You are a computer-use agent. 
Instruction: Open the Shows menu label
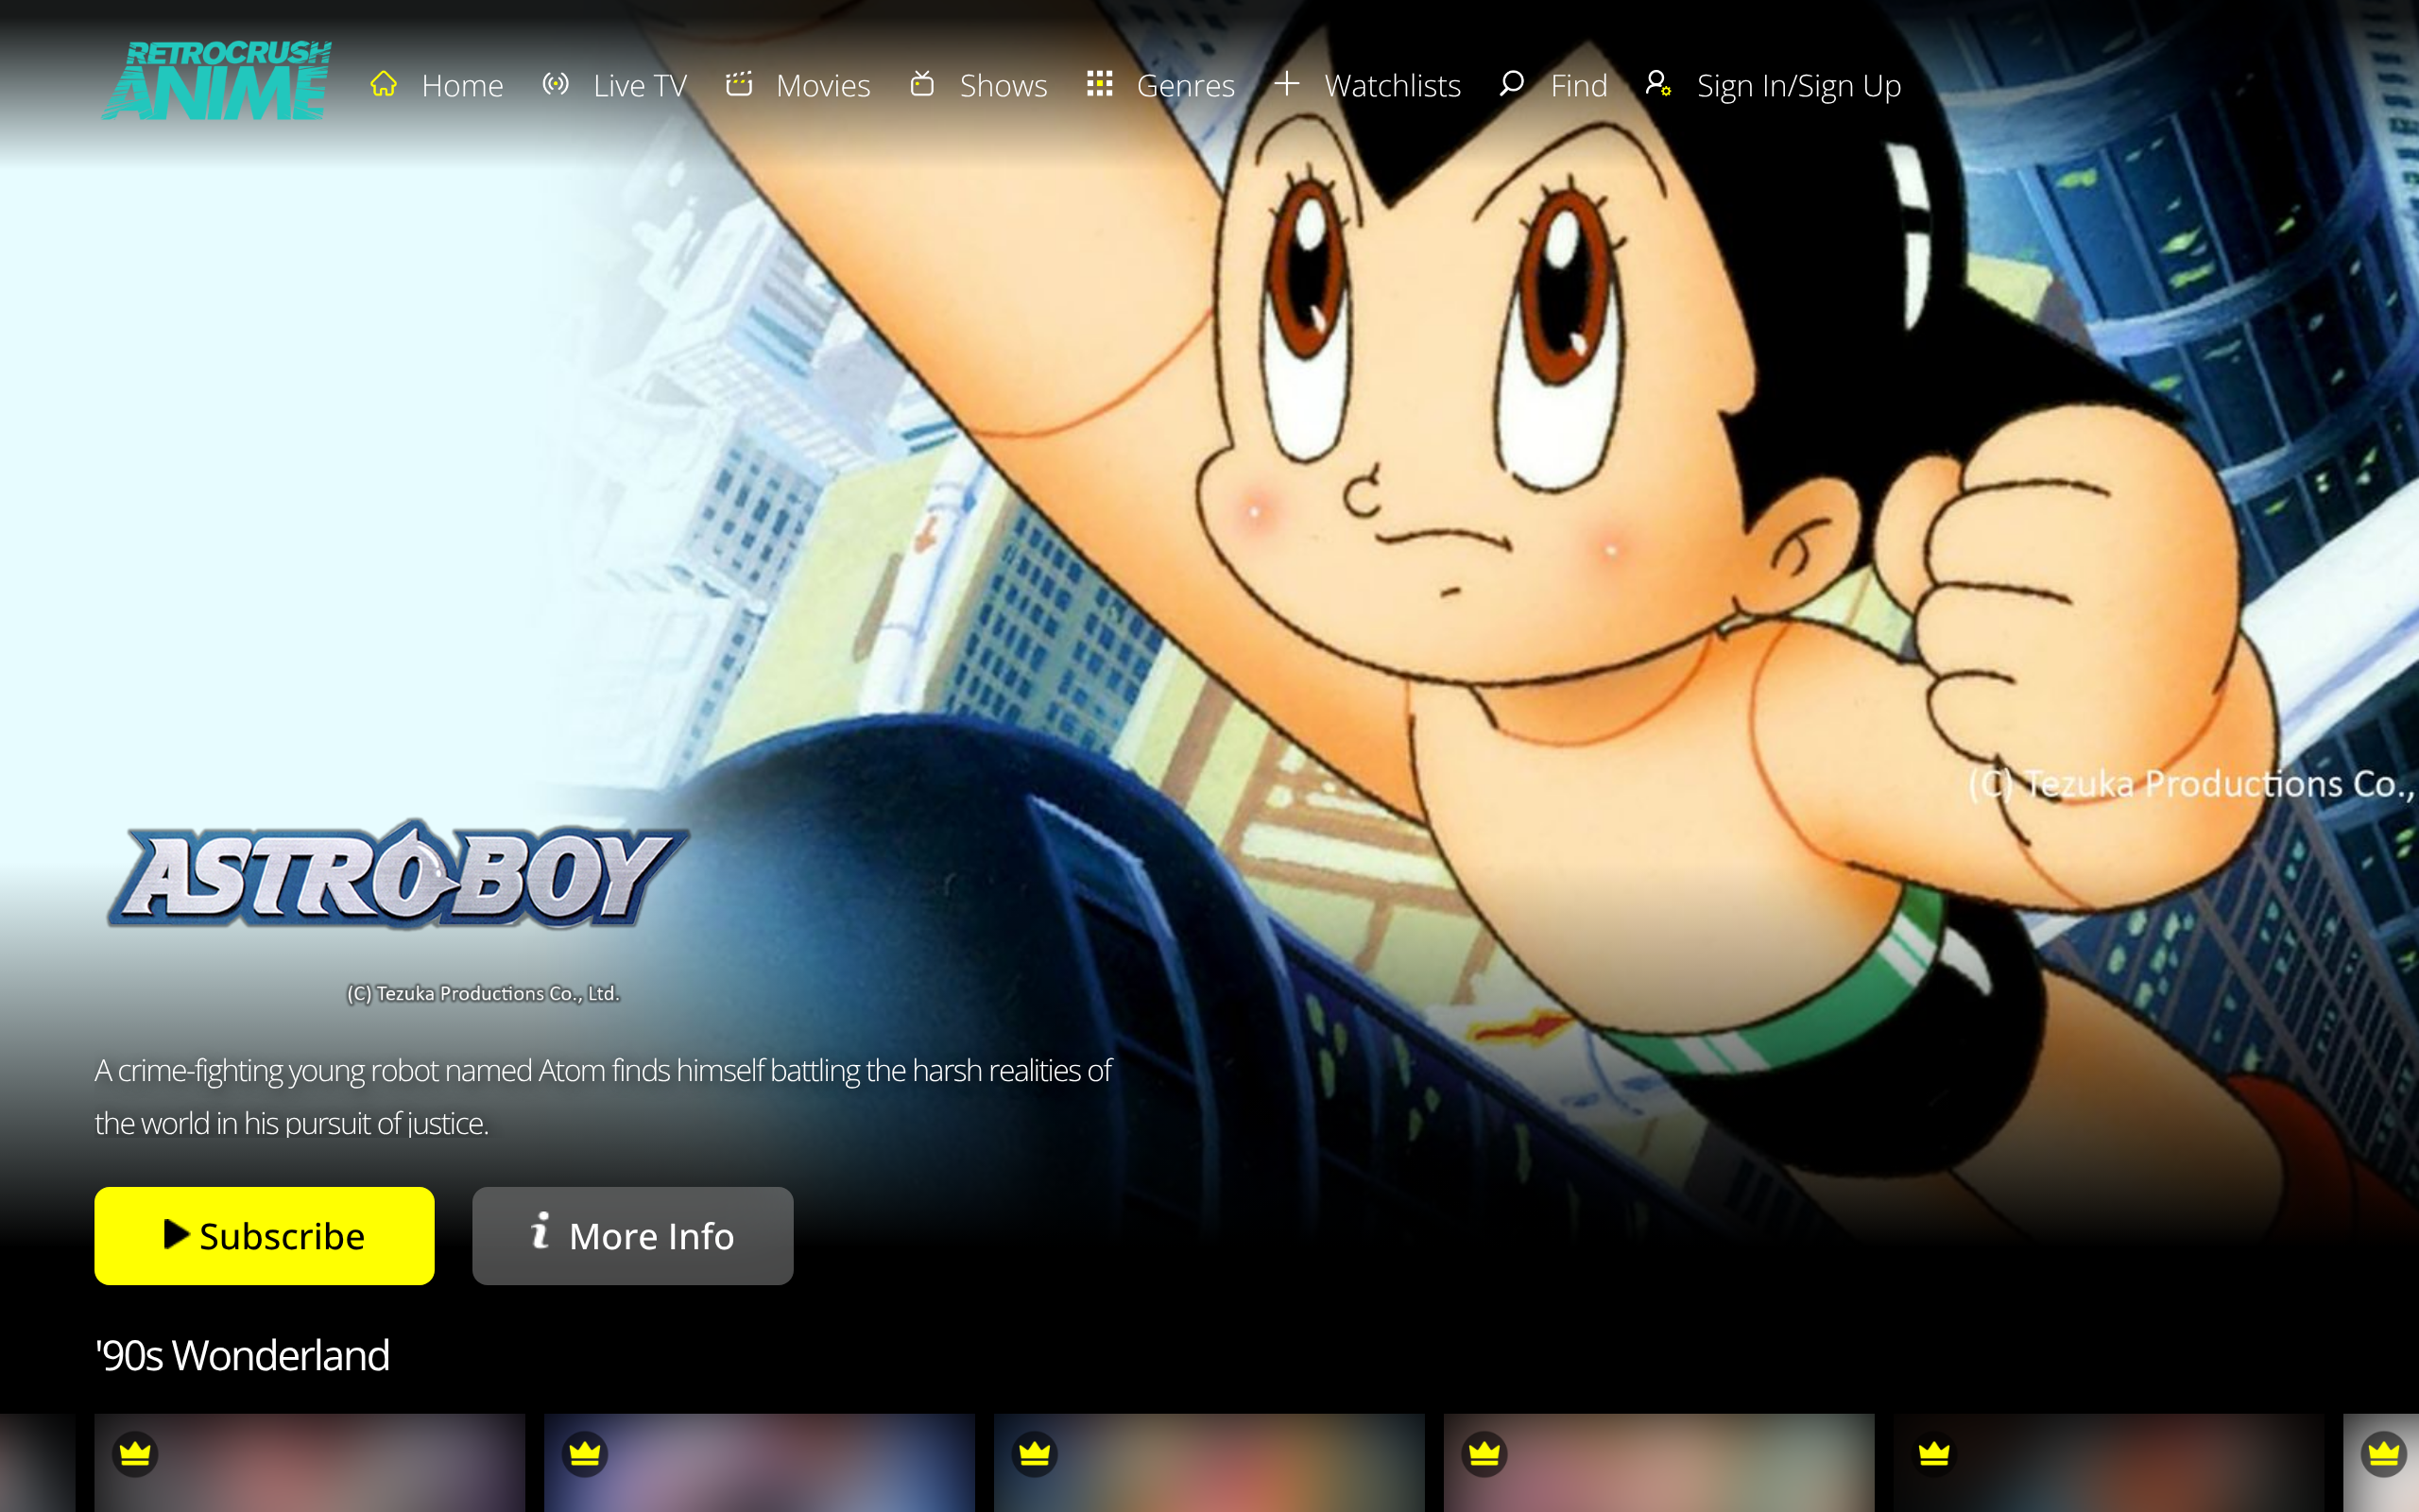pyautogui.click(x=1003, y=86)
